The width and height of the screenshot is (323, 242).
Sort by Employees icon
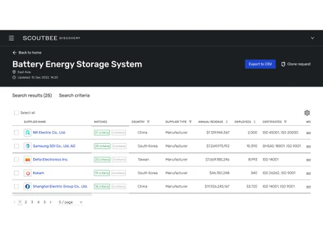(255, 122)
